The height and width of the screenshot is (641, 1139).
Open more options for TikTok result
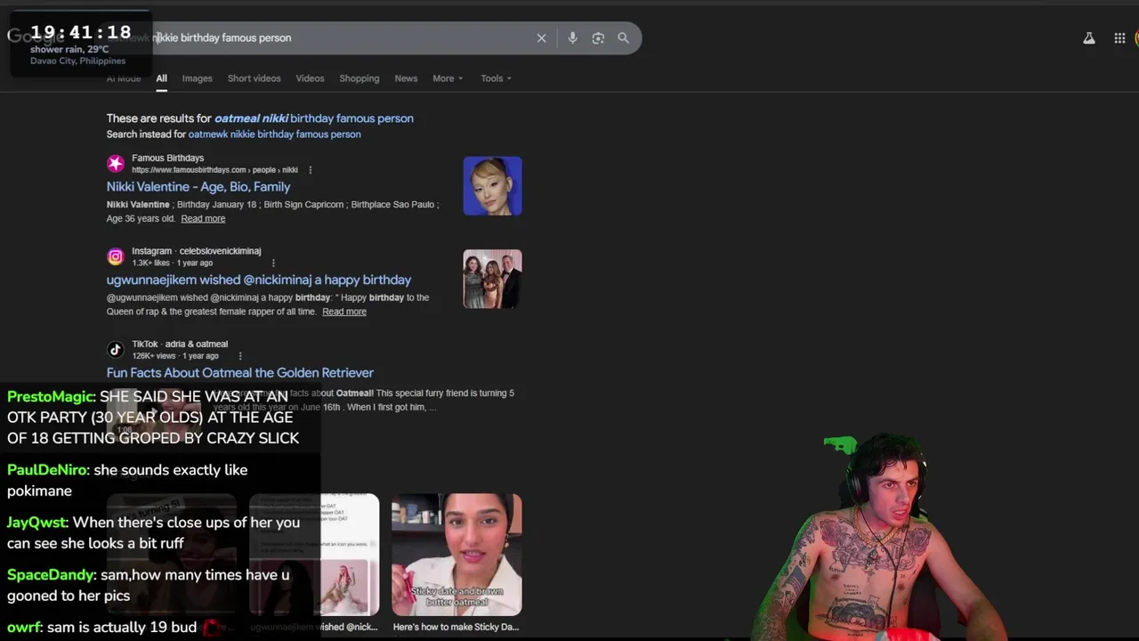click(x=239, y=356)
